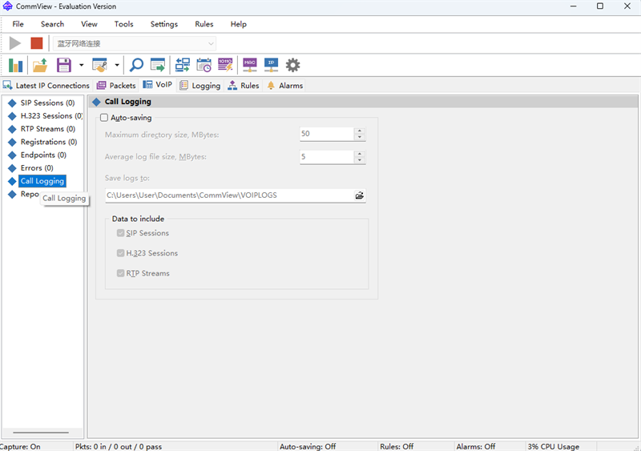Click the CommView app icon in title bar
Screen dimensions: 641x451
pos(8,6)
